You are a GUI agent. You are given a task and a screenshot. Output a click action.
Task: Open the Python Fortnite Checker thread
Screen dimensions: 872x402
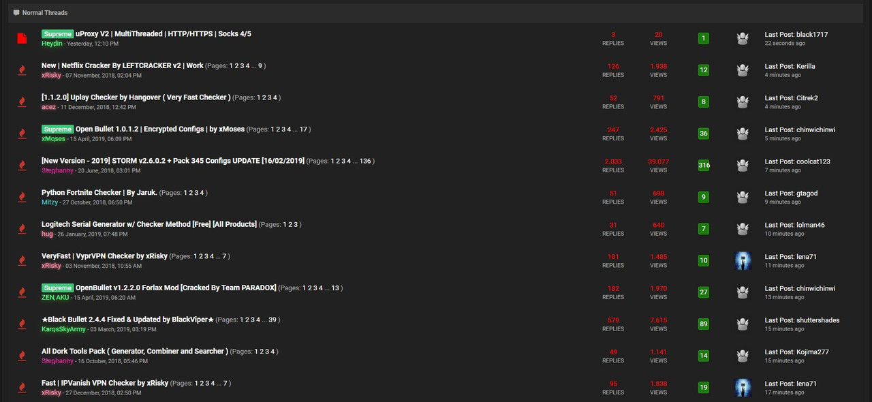click(x=99, y=193)
